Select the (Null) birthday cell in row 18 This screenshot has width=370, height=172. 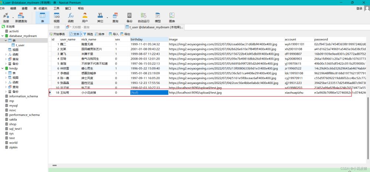149,93
